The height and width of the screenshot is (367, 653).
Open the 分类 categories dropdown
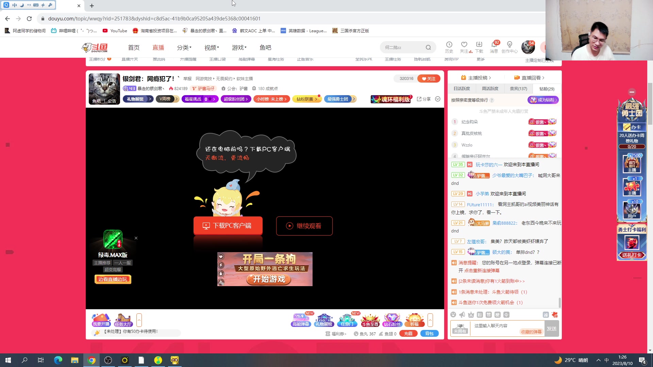click(184, 47)
